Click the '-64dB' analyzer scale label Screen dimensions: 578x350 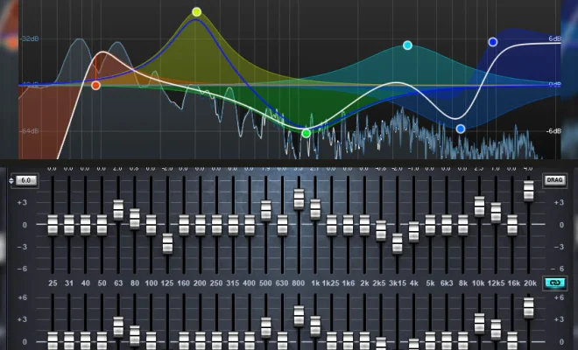pos(30,130)
